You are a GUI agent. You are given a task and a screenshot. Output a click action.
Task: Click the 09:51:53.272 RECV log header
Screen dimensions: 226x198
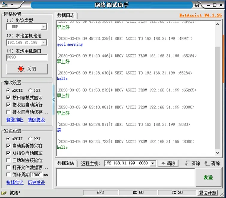(x=127, y=90)
